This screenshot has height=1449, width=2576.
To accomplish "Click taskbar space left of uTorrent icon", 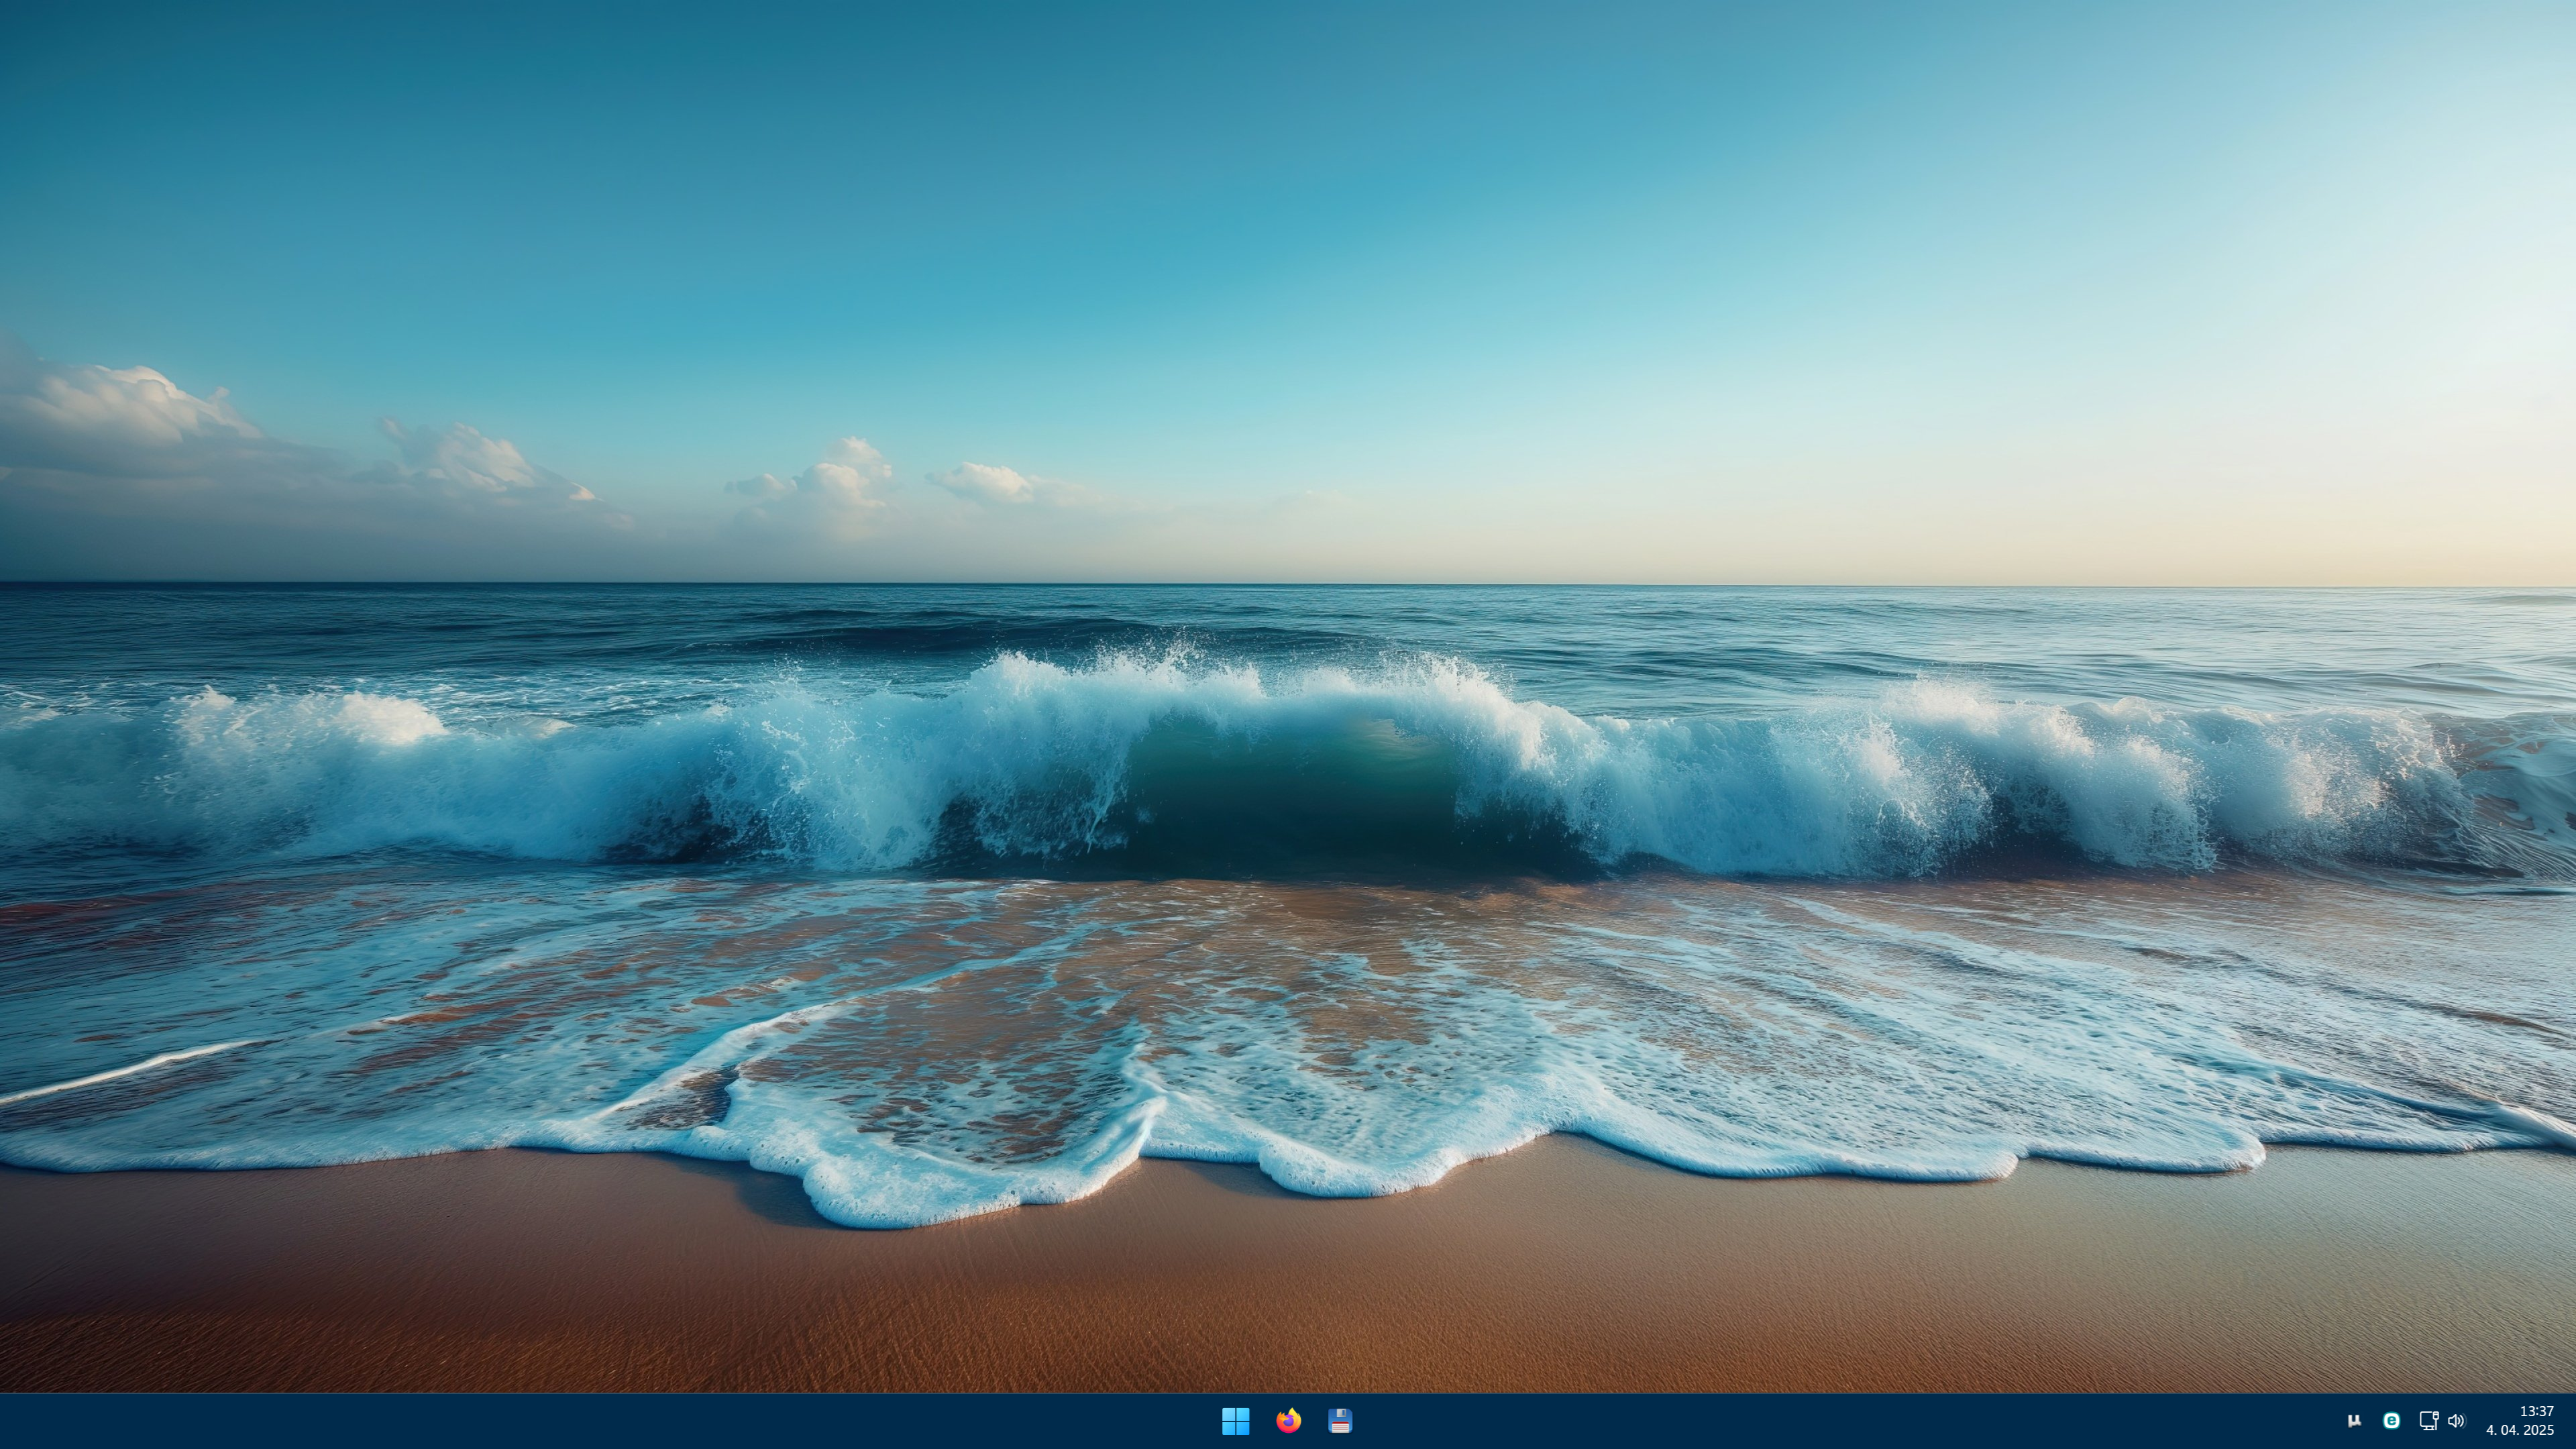I will pos(2310,1421).
